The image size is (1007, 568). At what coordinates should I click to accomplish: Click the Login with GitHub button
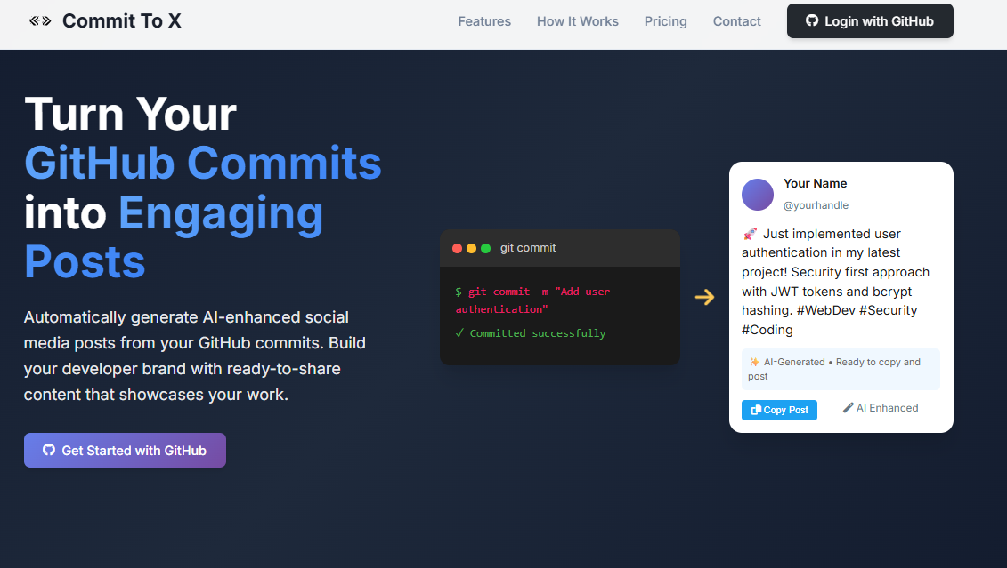tap(870, 20)
